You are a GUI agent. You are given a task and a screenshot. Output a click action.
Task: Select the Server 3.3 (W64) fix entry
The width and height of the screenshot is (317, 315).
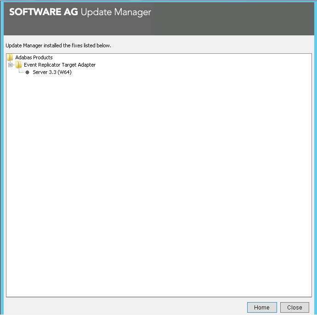point(52,73)
